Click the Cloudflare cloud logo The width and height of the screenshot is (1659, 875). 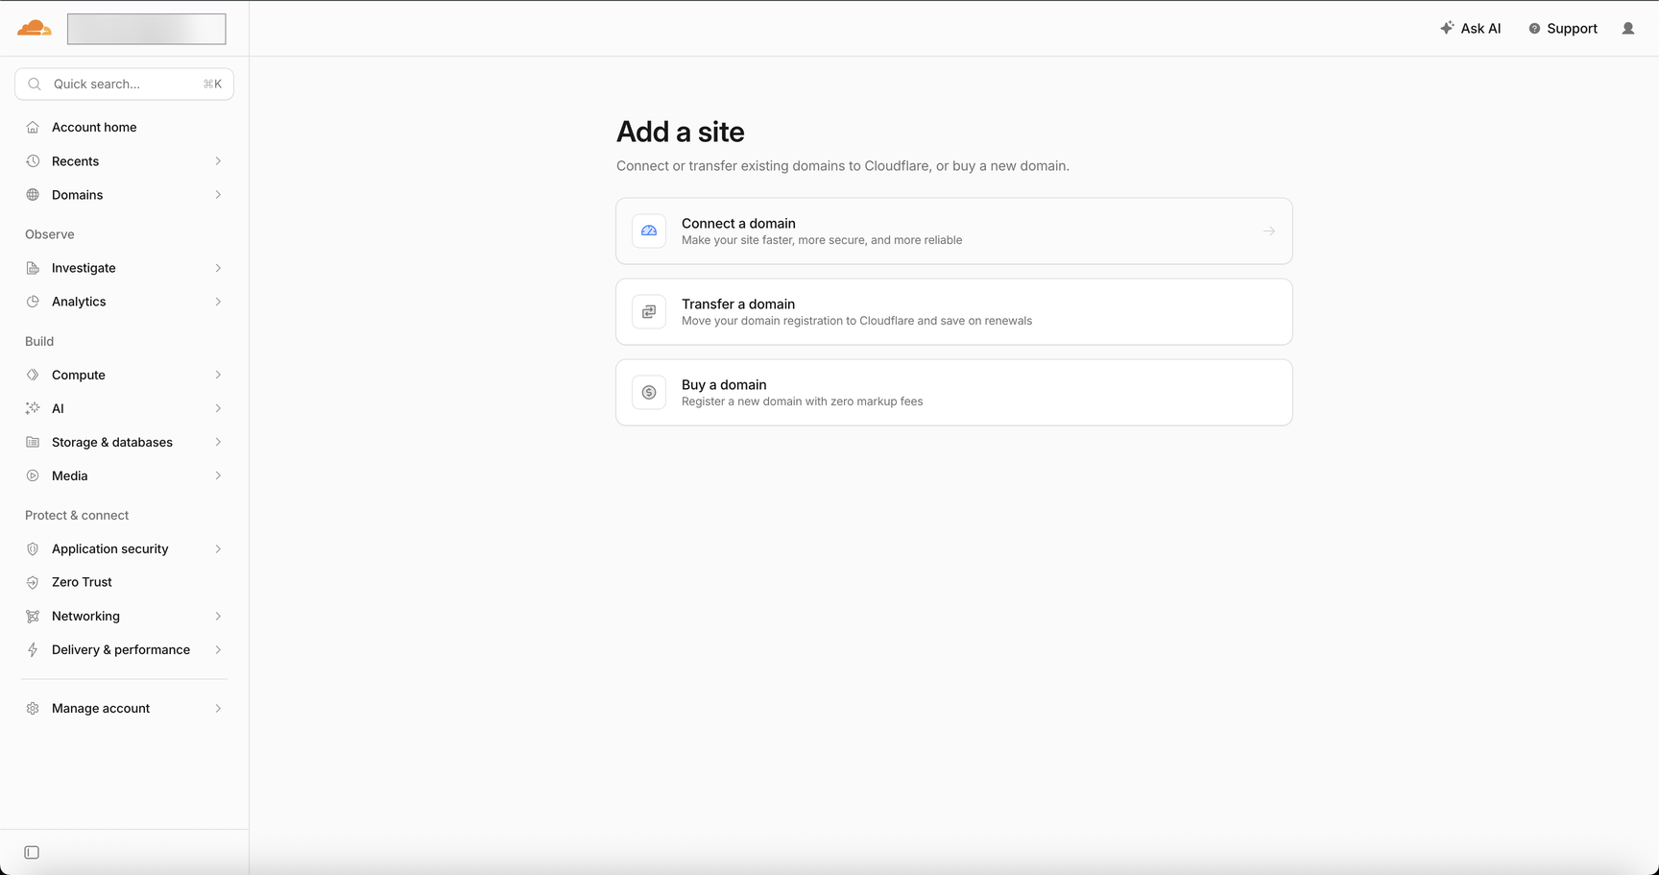click(x=35, y=28)
